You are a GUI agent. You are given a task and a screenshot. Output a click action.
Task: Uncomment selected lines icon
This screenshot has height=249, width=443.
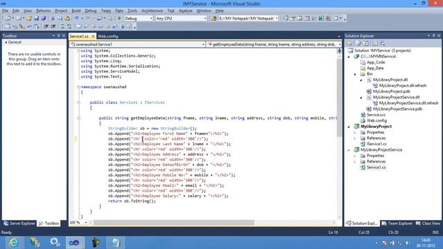click(69, 26)
